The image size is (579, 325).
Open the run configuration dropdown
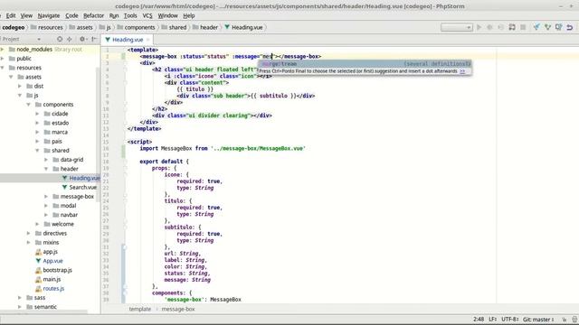point(456,27)
